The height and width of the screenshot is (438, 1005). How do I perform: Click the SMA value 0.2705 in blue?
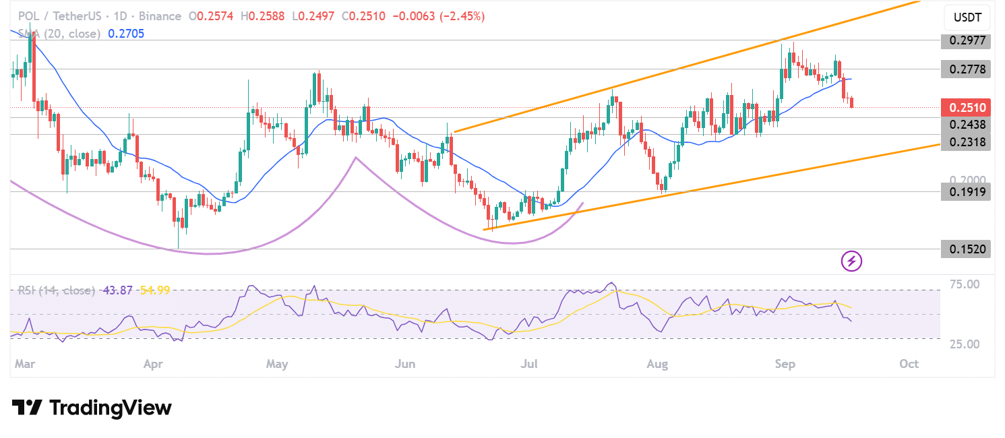(125, 33)
